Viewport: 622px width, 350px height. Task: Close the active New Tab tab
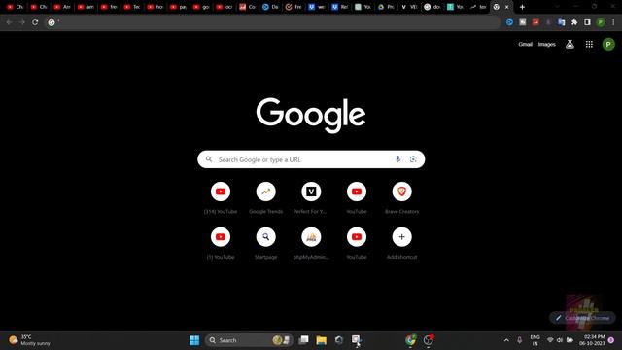[x=506, y=7]
